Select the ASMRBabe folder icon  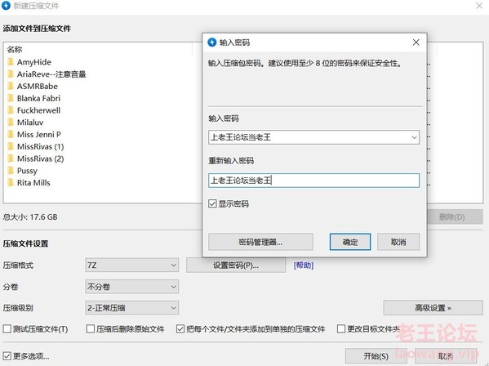coord(11,86)
